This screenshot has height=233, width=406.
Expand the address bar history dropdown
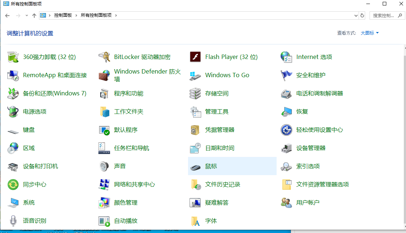point(356,16)
